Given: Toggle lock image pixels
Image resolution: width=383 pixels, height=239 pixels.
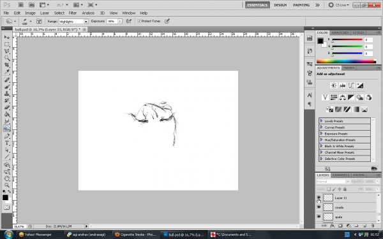Looking at the screenshot, I should pyautogui.click(x=334, y=189).
